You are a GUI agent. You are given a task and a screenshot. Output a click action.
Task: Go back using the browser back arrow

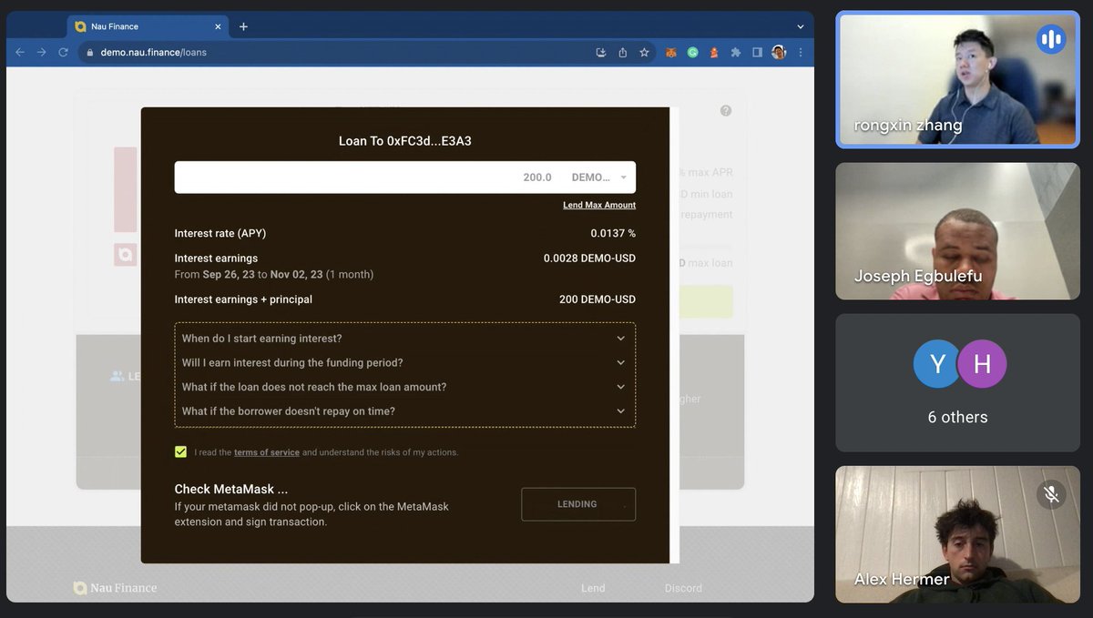pos(20,53)
